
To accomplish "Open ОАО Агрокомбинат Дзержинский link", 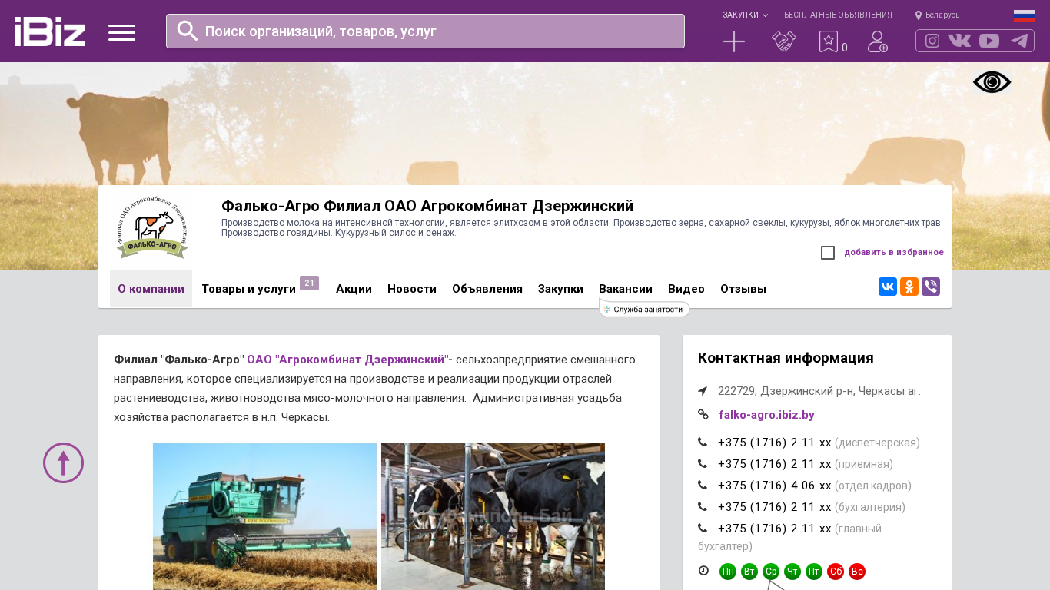I will [347, 359].
